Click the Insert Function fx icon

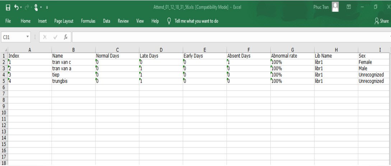tap(66, 37)
